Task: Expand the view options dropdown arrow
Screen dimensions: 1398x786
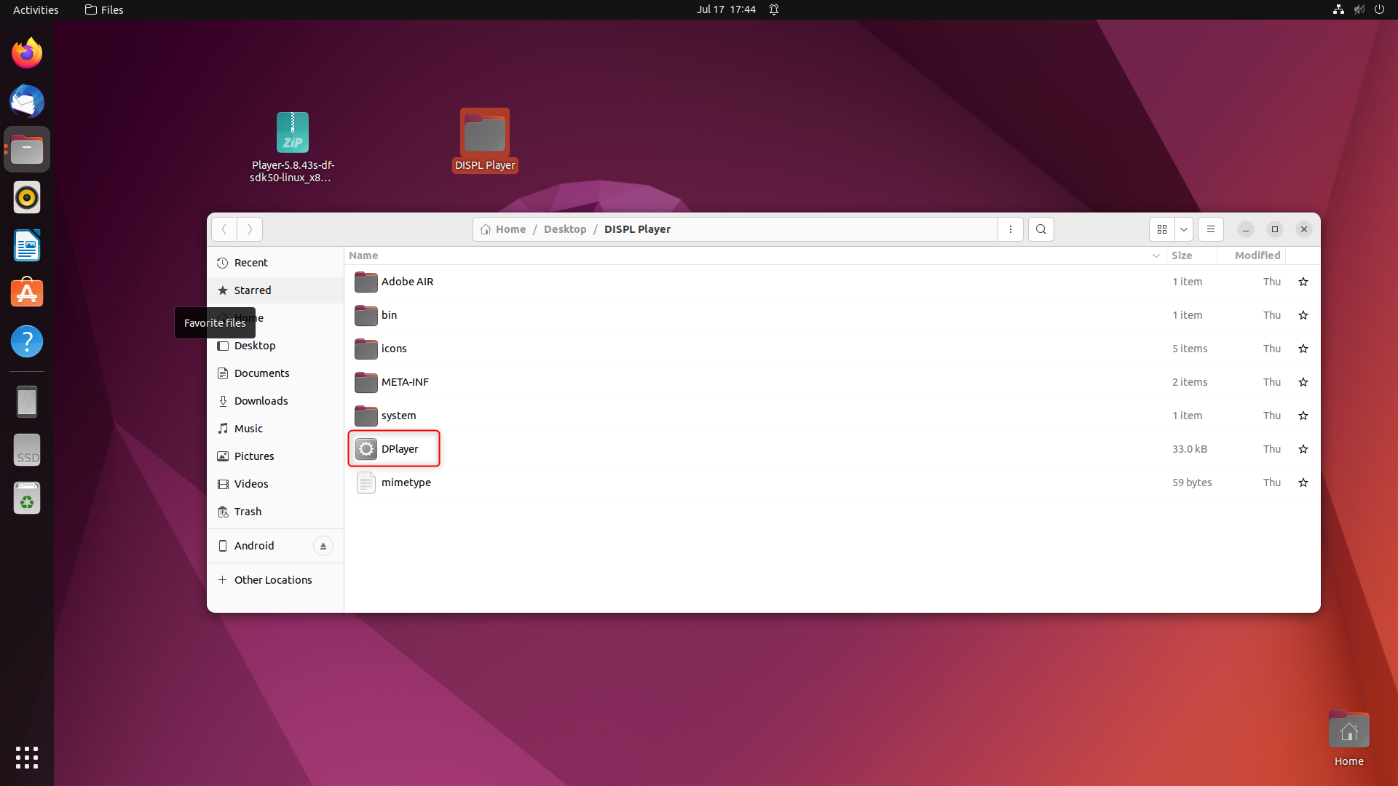Action: pos(1184,229)
